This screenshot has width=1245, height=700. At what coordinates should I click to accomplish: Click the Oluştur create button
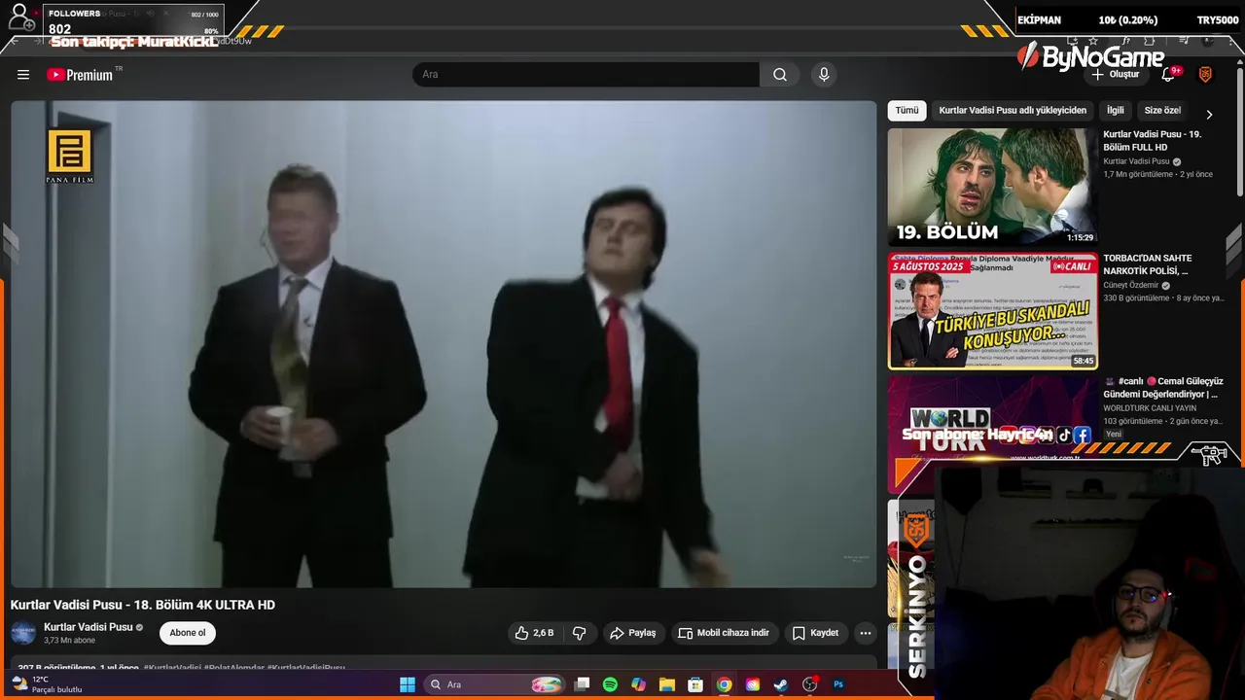tap(1116, 75)
